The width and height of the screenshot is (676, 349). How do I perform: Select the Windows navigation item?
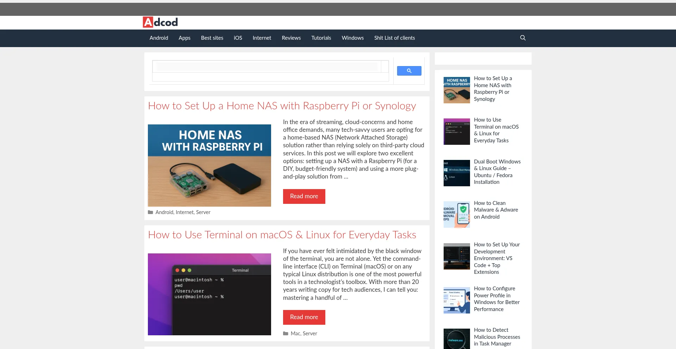[352, 38]
